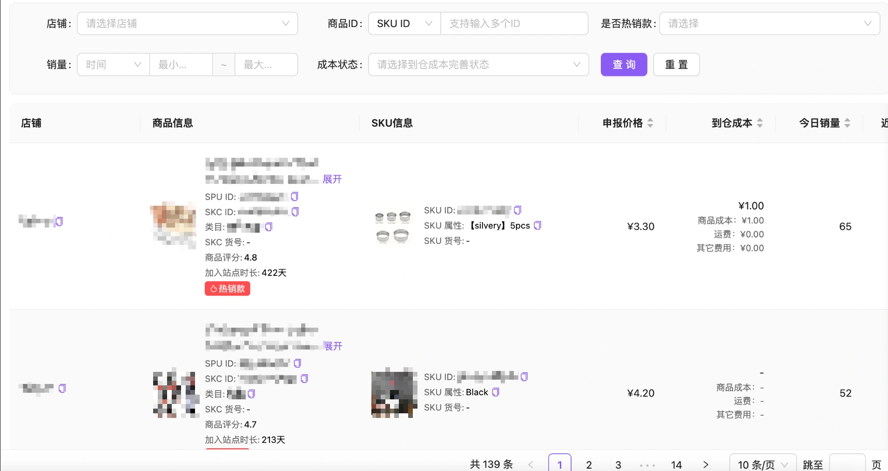The image size is (888, 471).
Task: Copy the Black SKU attribute
Action: pos(496,392)
